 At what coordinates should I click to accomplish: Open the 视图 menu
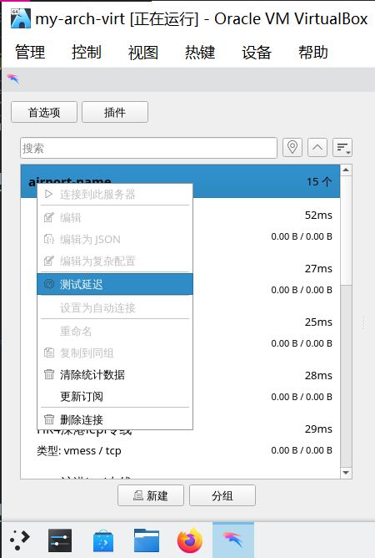(143, 53)
